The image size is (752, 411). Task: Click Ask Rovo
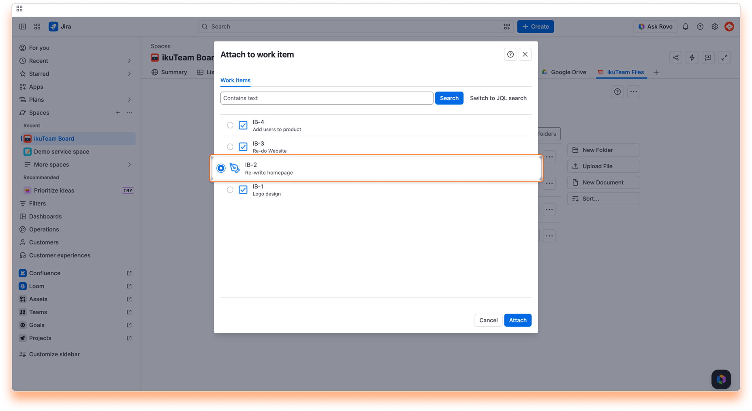click(x=655, y=26)
